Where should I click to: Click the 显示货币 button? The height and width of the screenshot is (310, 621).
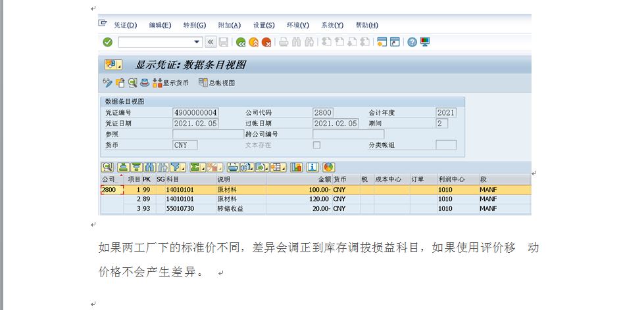170,83
